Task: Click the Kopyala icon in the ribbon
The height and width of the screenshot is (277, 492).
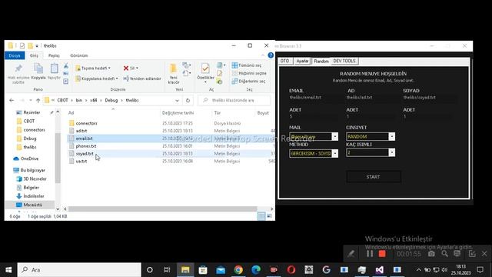Action: pyautogui.click(x=38, y=68)
